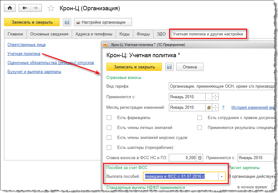
Task: Click the question mark help link
Action: tap(223, 107)
